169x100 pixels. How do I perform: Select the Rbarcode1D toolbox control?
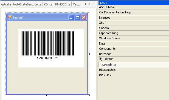click(134, 65)
